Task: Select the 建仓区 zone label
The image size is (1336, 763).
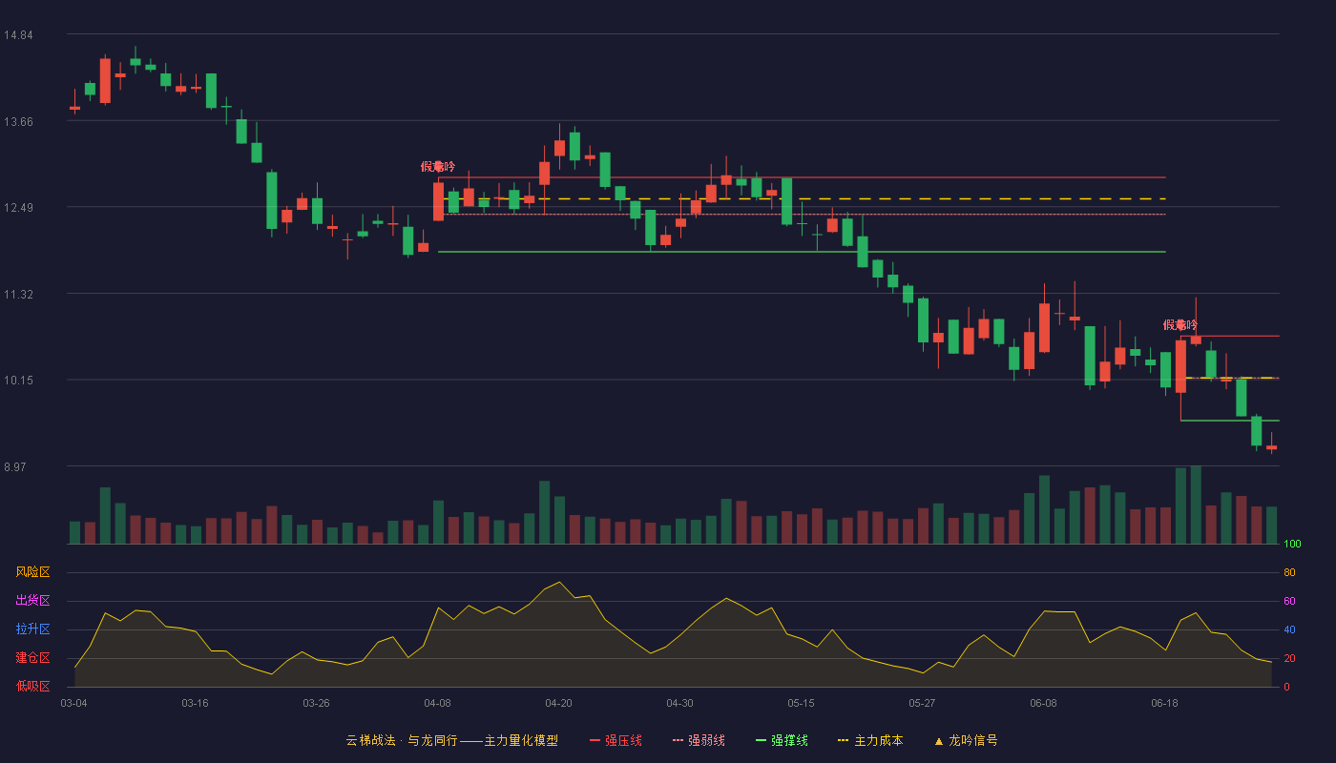Action: point(33,658)
